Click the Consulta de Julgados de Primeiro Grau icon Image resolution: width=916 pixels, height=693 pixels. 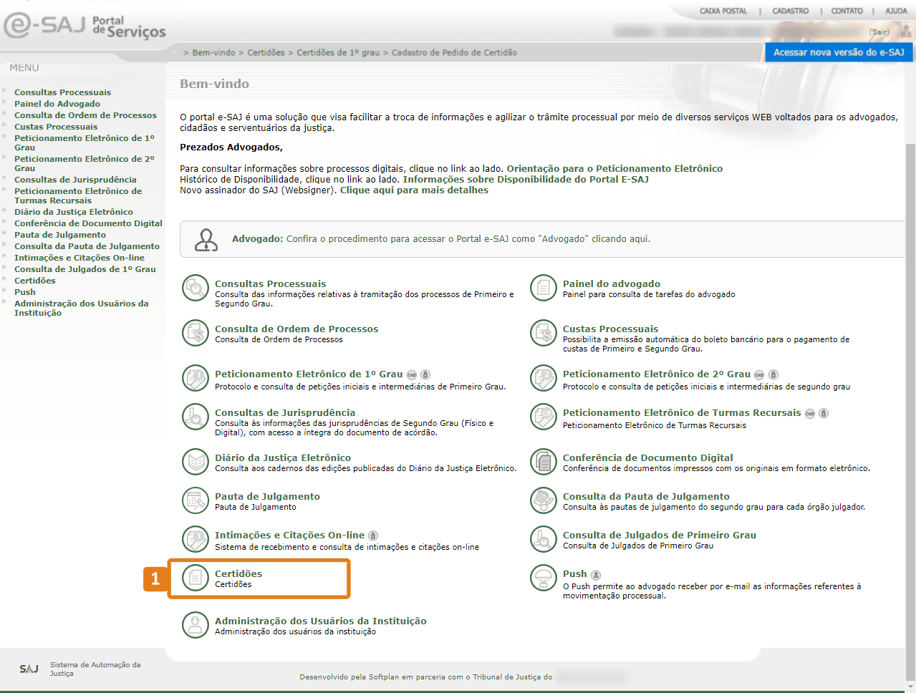pyautogui.click(x=544, y=539)
